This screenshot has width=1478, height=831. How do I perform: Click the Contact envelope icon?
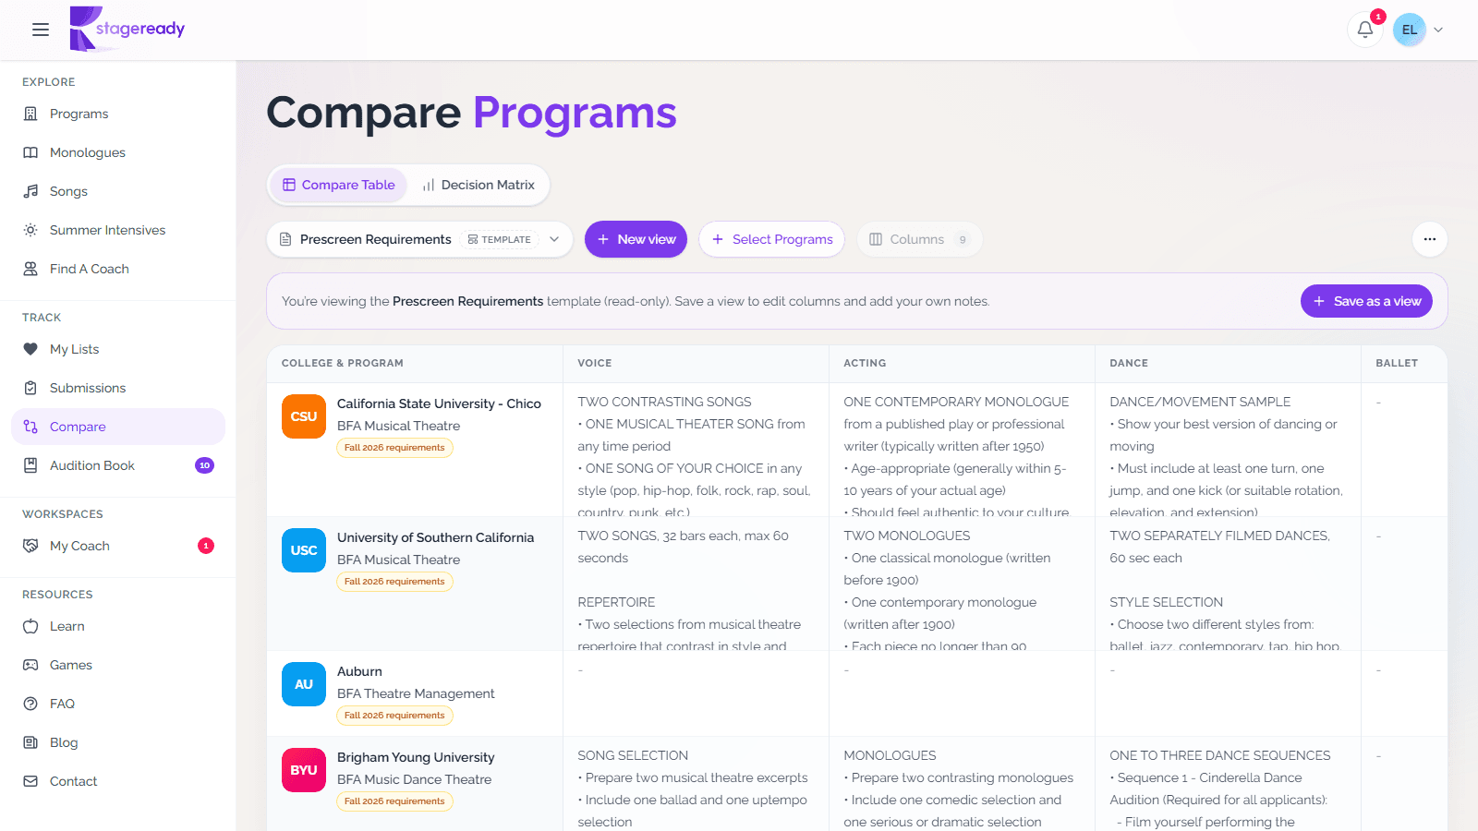[30, 781]
